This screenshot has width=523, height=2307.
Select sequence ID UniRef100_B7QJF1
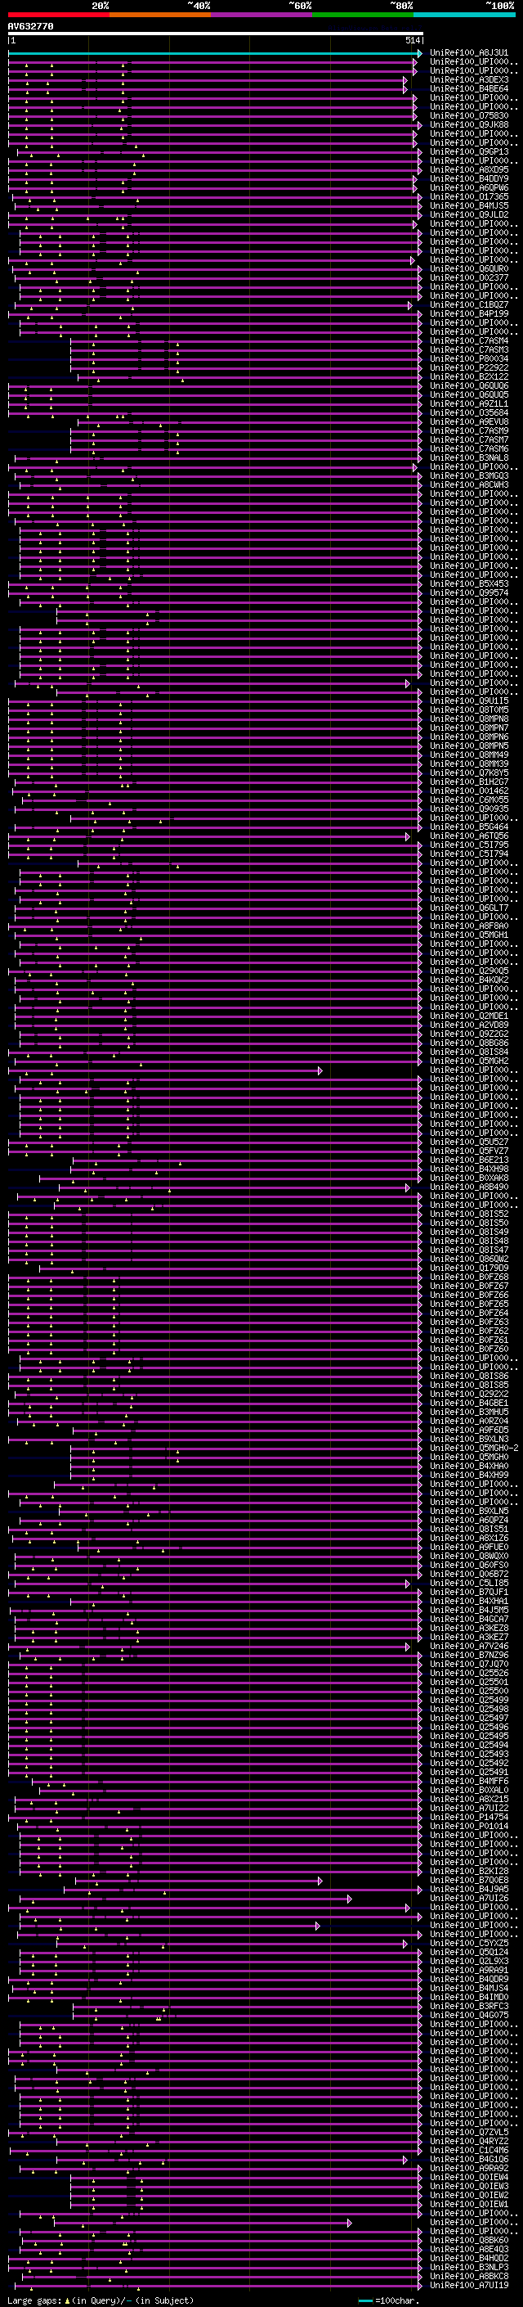469,1593
